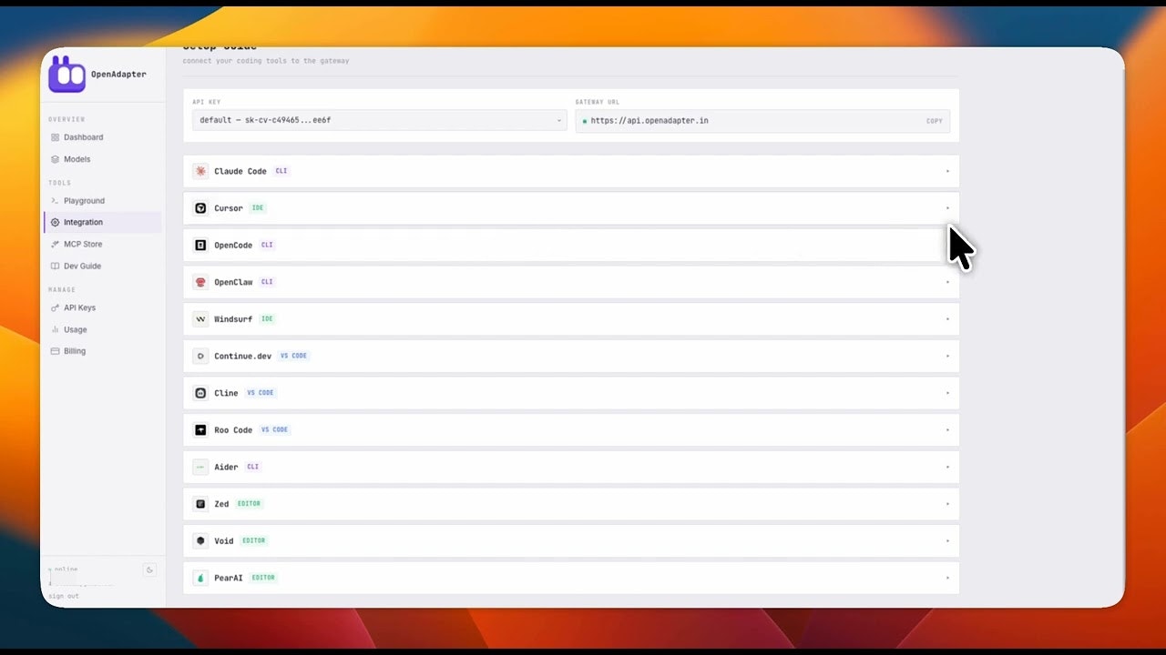Image resolution: width=1166 pixels, height=655 pixels.
Task: Expand OpenClaw row using its arrow
Action: pos(947,282)
